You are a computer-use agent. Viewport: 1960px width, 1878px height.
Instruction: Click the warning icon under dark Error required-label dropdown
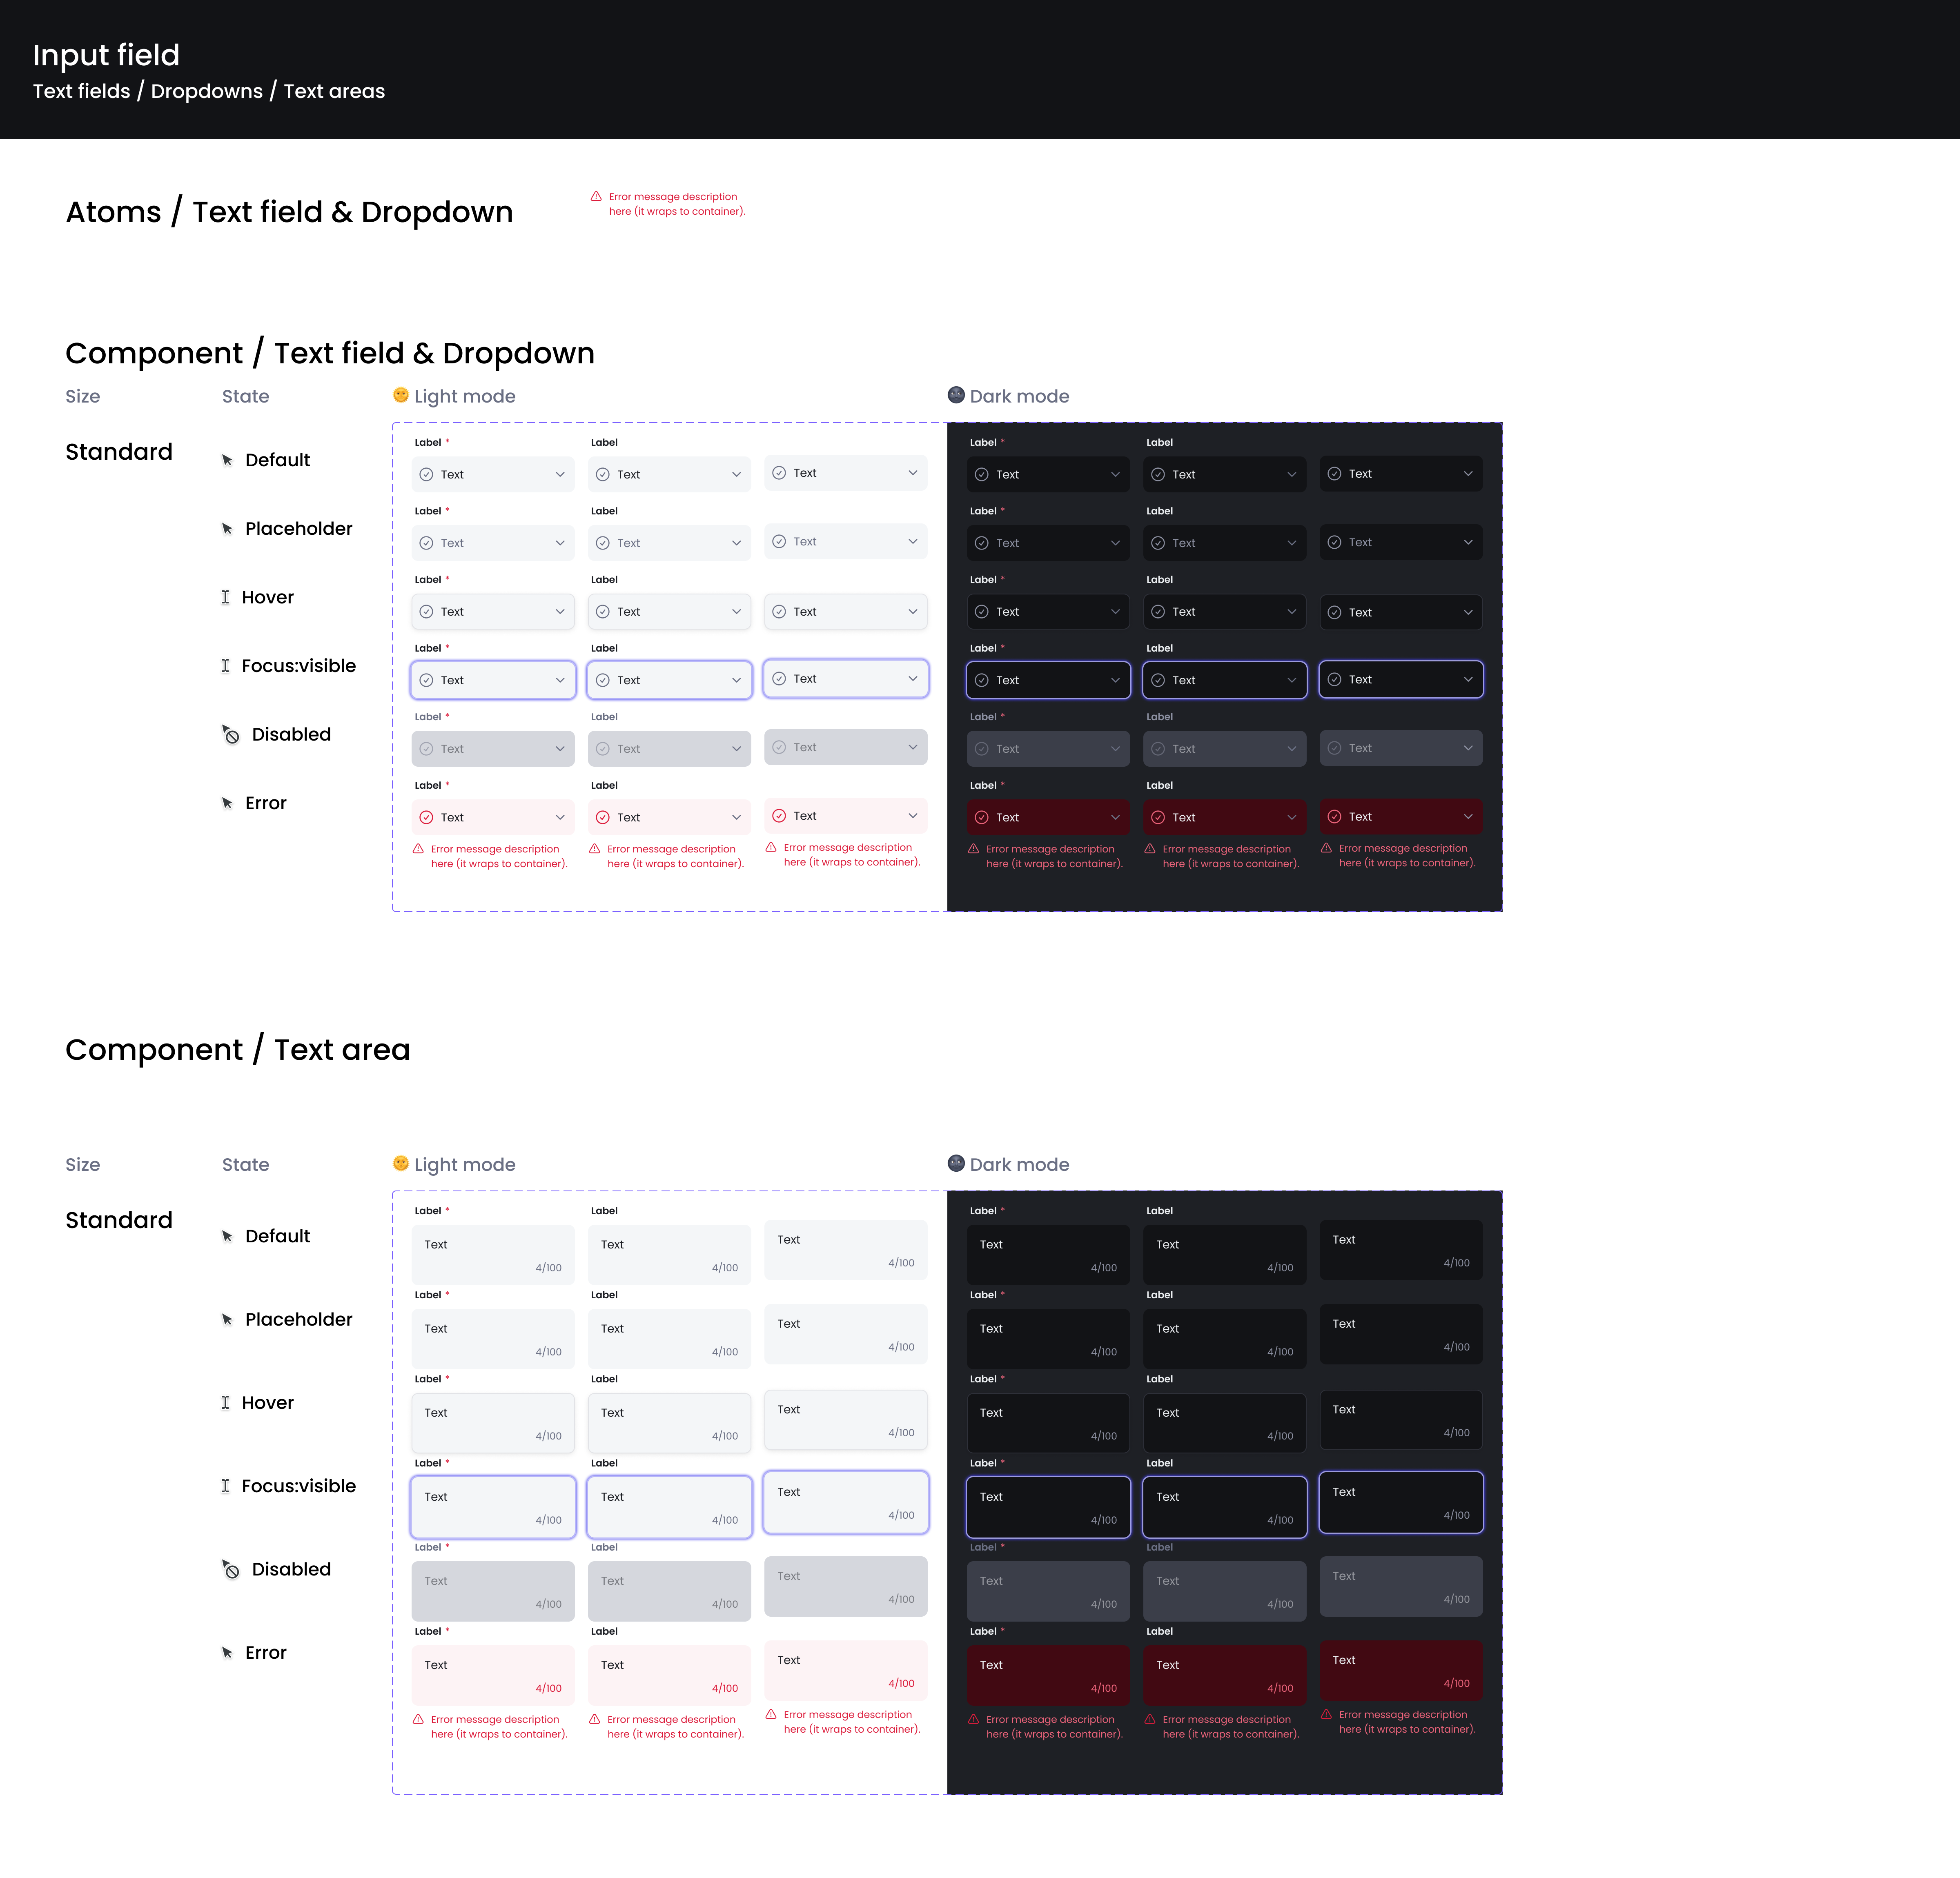pos(974,849)
